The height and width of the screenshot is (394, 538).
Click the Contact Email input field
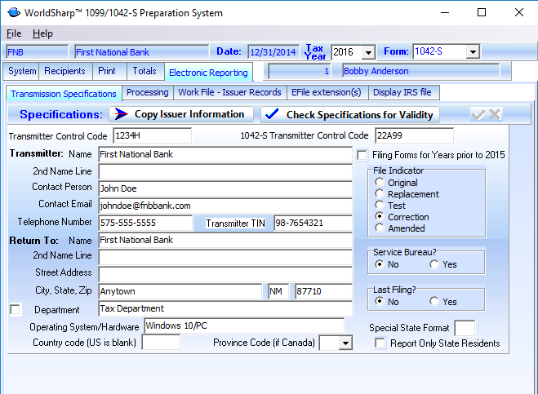pyautogui.click(x=225, y=205)
